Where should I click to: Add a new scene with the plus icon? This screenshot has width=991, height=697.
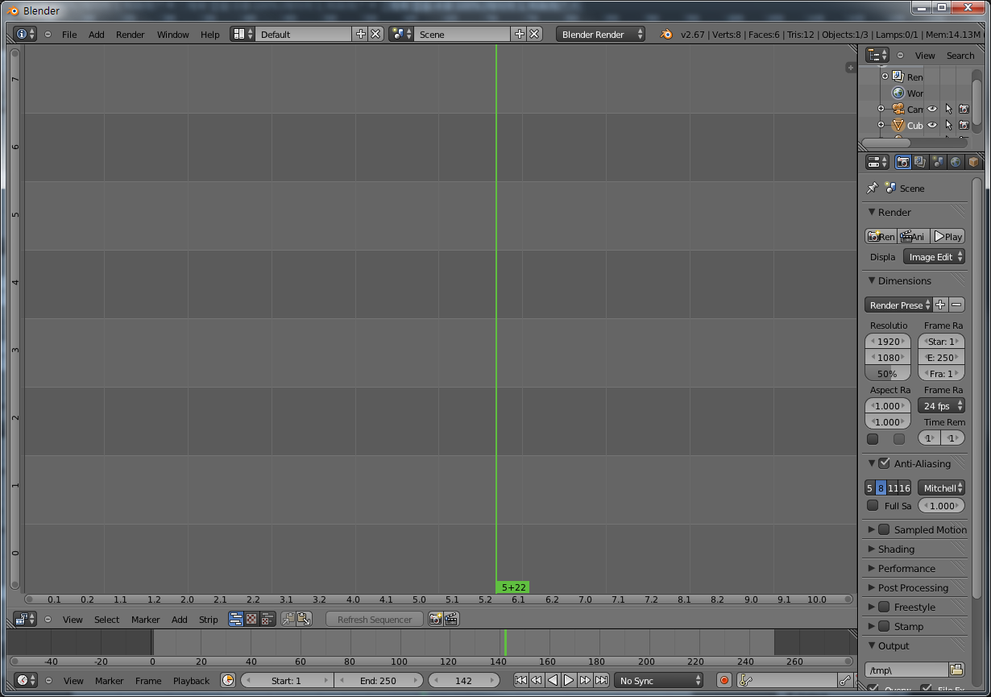pos(519,34)
